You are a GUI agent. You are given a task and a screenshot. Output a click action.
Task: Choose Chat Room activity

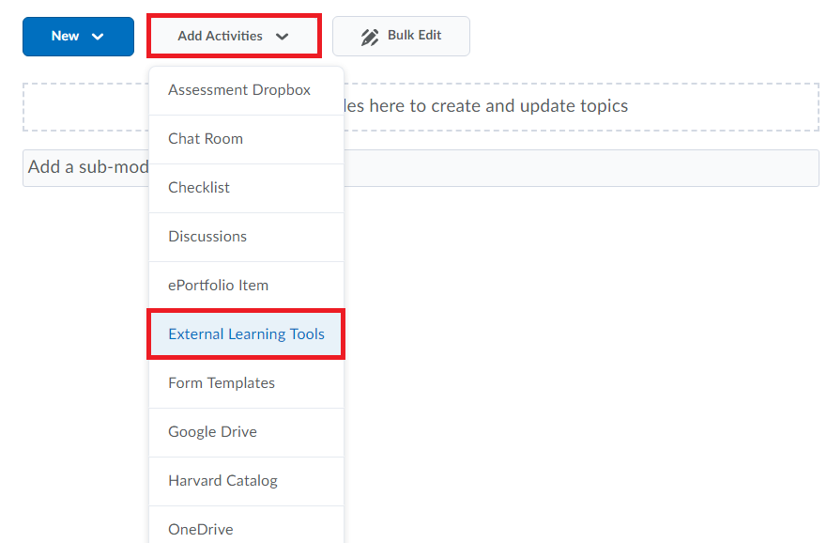[246, 139]
